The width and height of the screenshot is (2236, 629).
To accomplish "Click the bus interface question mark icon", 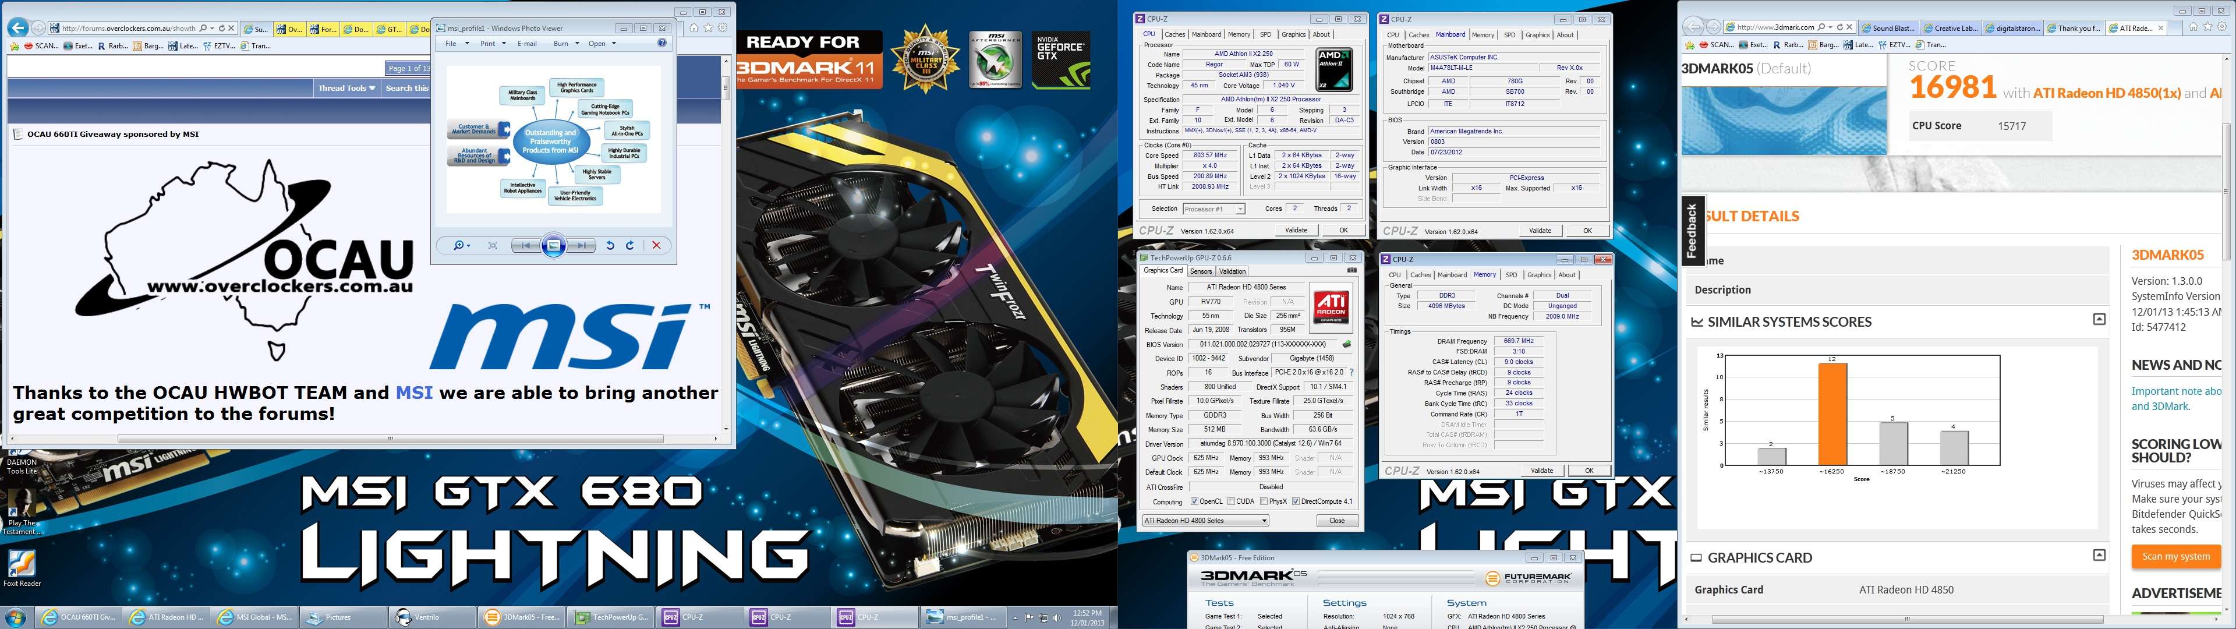I will point(1351,373).
